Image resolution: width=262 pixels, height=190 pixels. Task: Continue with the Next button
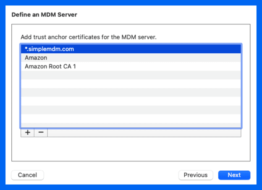tap(234, 175)
